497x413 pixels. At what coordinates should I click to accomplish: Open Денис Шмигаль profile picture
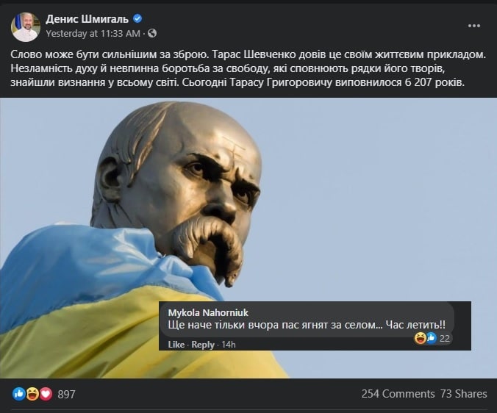coord(26,27)
